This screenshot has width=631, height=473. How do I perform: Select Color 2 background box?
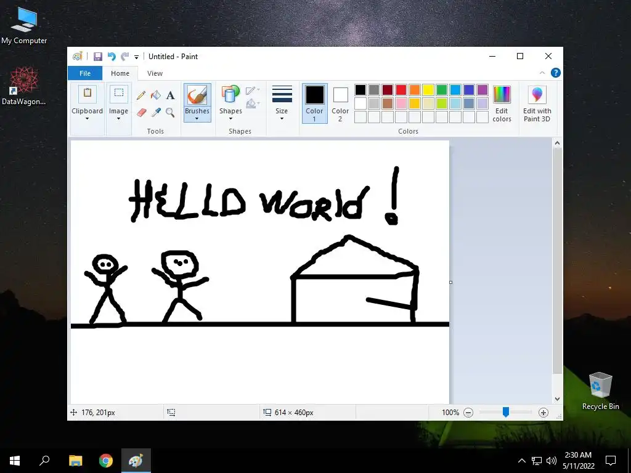tap(340, 103)
